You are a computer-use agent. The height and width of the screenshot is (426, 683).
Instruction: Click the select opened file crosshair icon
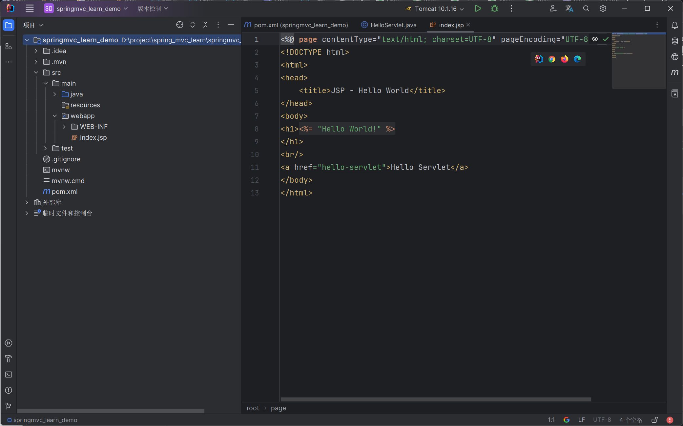pyautogui.click(x=179, y=25)
